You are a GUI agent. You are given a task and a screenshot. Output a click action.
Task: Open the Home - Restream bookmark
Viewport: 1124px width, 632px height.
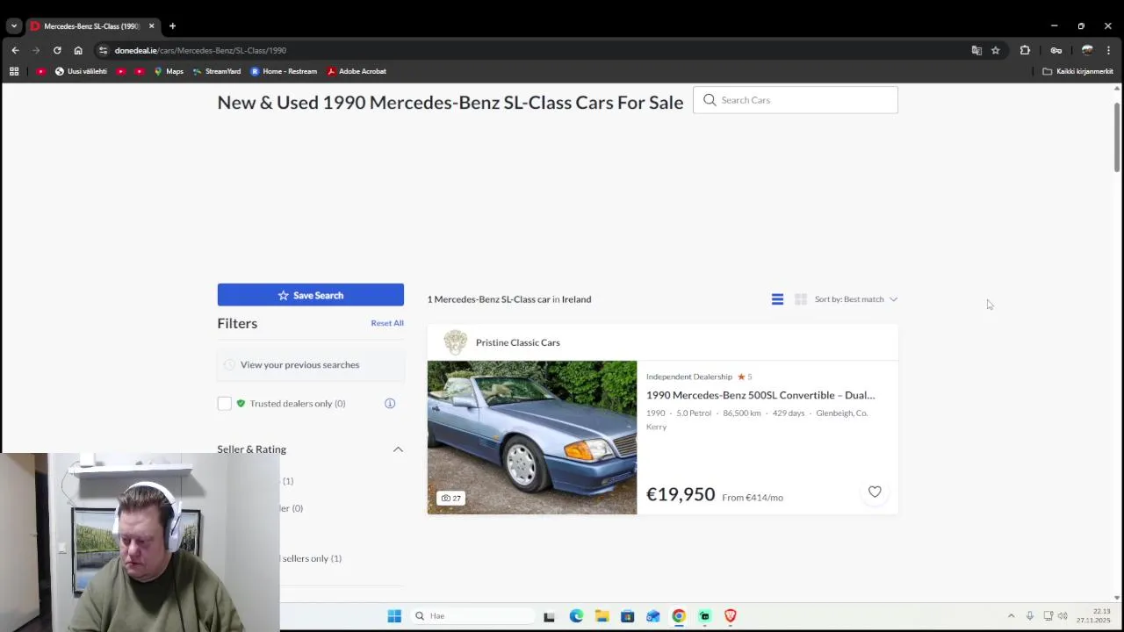[284, 71]
